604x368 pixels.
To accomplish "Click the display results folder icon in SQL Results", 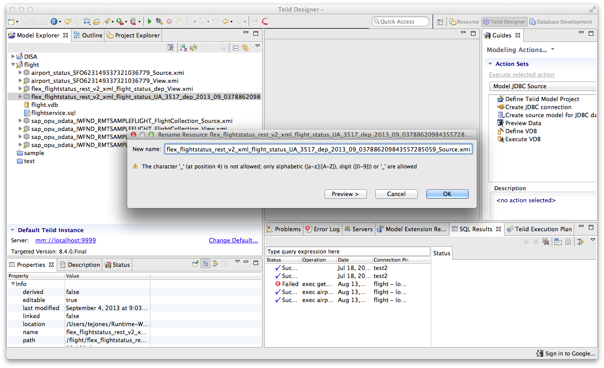I will tap(558, 241).
